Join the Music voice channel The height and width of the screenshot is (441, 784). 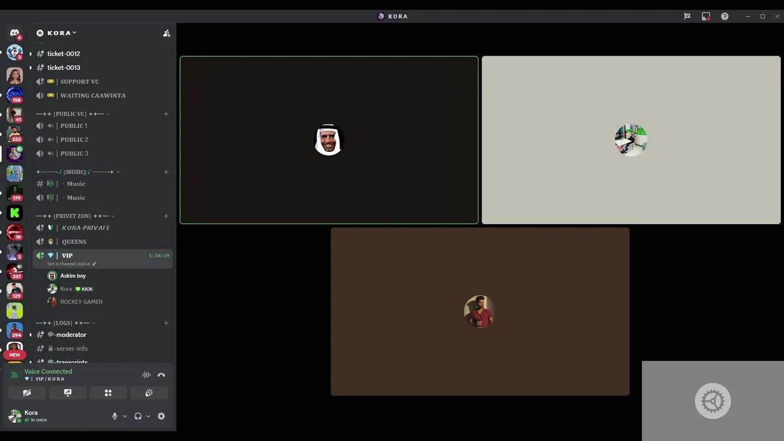tap(103, 198)
